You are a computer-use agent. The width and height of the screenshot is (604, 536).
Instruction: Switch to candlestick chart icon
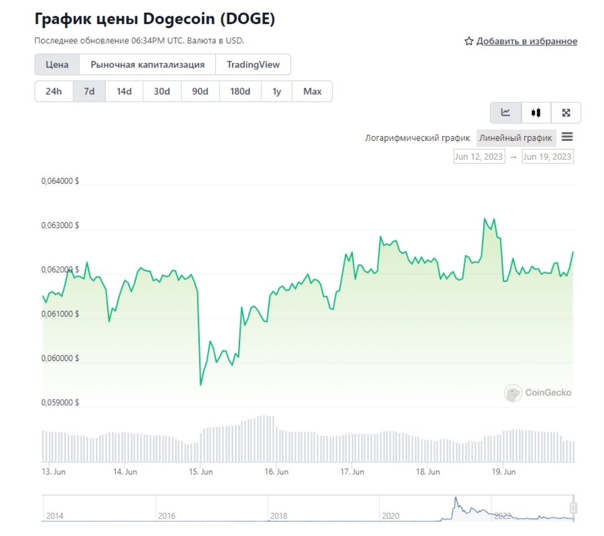pos(536,112)
